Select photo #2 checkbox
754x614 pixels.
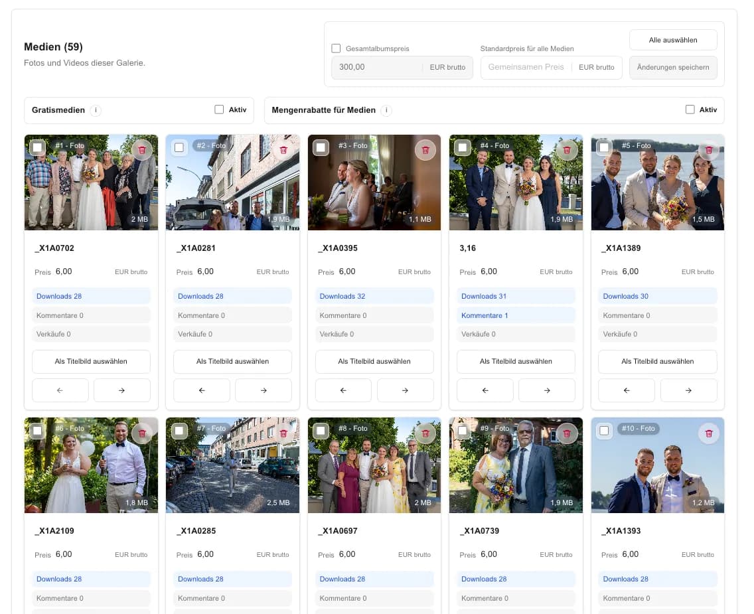coord(179,147)
